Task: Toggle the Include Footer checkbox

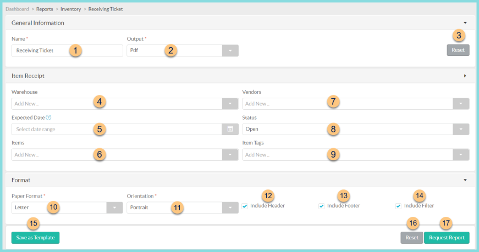Action: coord(321,206)
